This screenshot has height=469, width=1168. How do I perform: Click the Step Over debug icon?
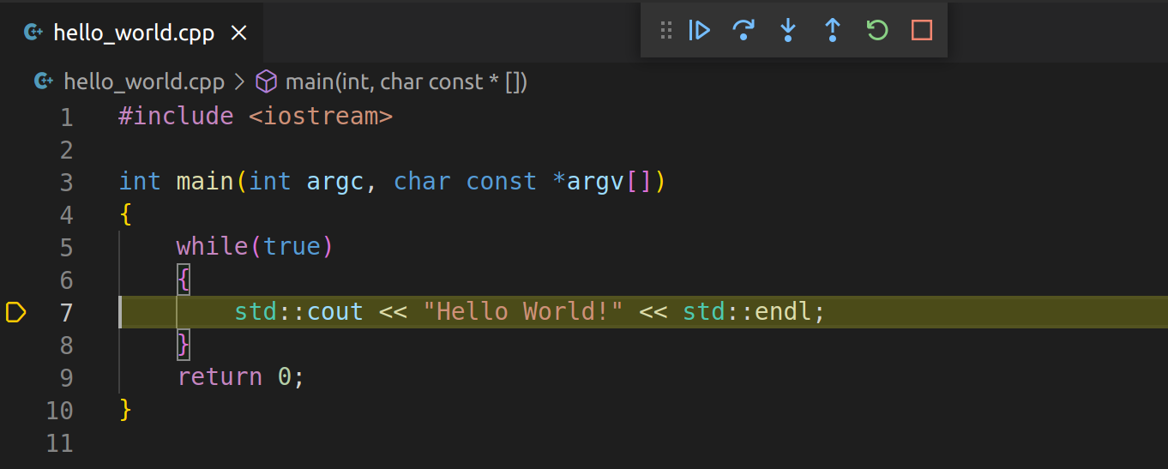(744, 31)
